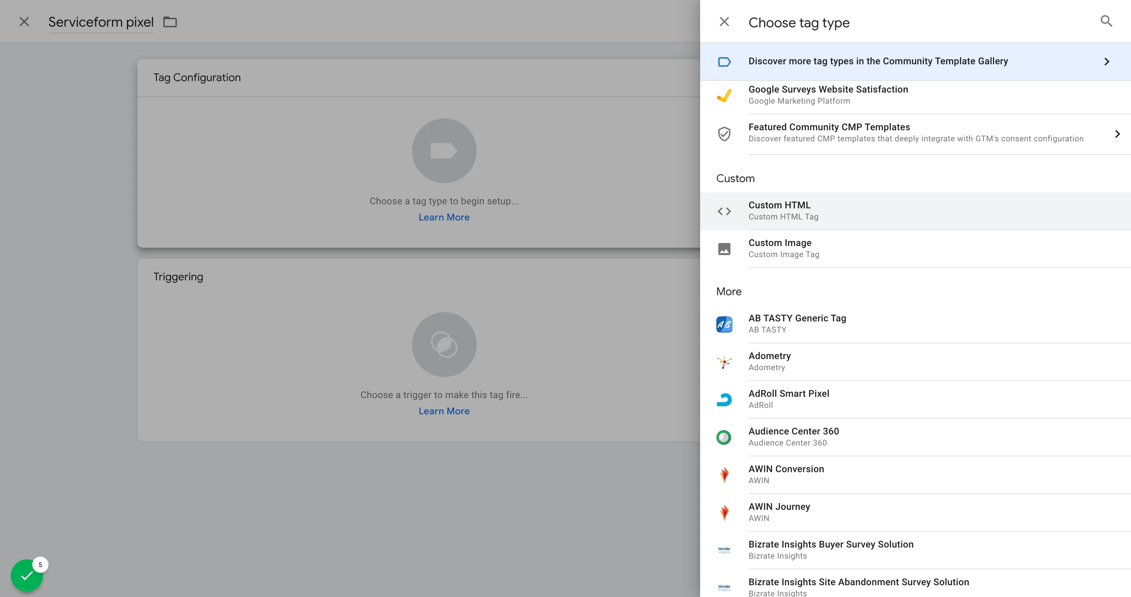Click the trigger placeholder circle in Triggering
Screen dimensions: 1131x597
[x=444, y=345]
